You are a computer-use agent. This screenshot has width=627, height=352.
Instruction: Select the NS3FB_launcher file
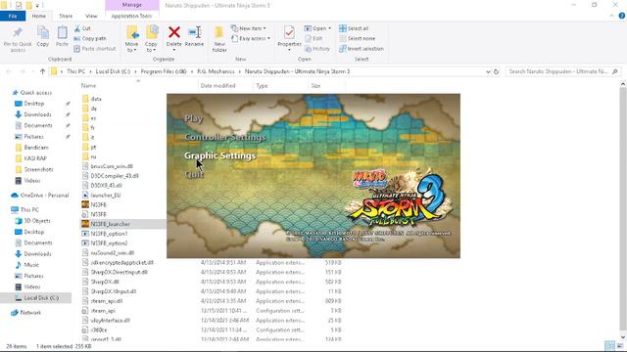tap(111, 224)
